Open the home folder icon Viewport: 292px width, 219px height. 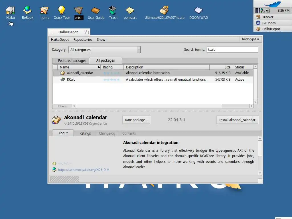coord(45,10)
